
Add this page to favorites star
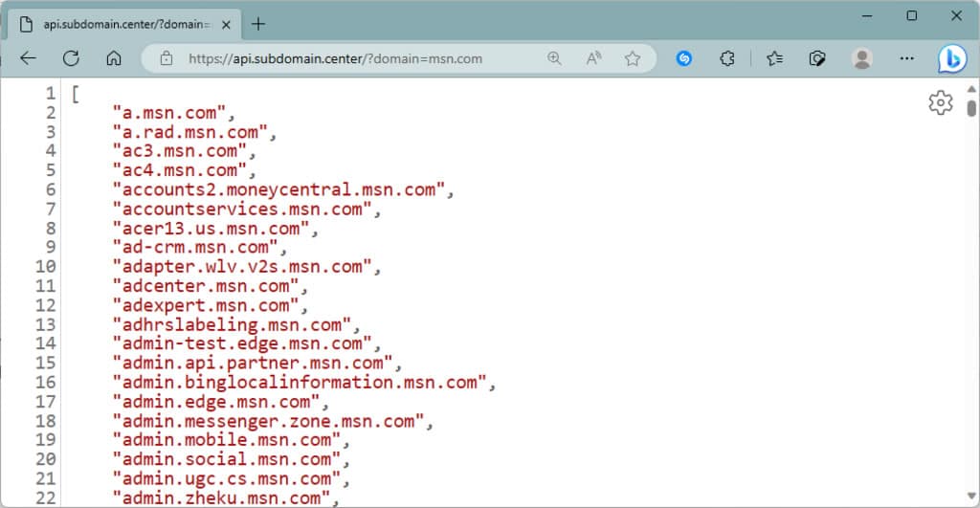coord(633,58)
